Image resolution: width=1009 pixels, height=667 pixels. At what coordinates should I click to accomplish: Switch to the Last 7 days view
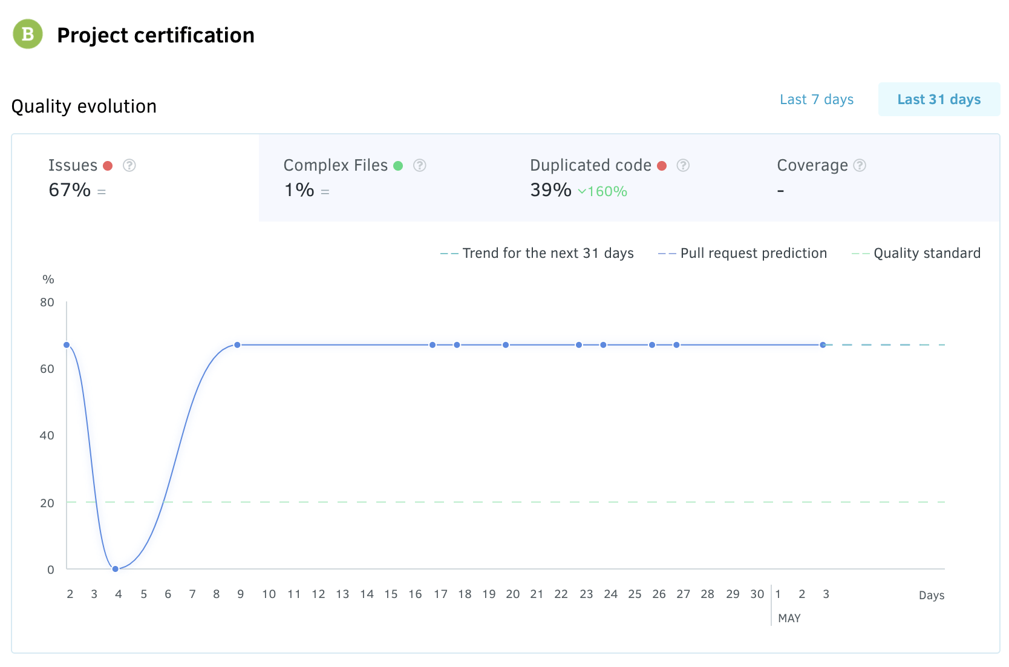816,99
